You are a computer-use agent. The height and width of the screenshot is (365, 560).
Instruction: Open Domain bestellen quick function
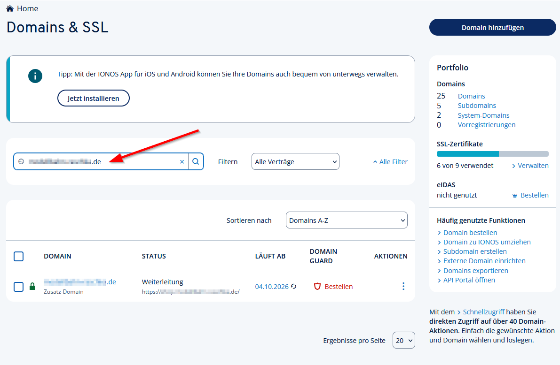pos(470,233)
